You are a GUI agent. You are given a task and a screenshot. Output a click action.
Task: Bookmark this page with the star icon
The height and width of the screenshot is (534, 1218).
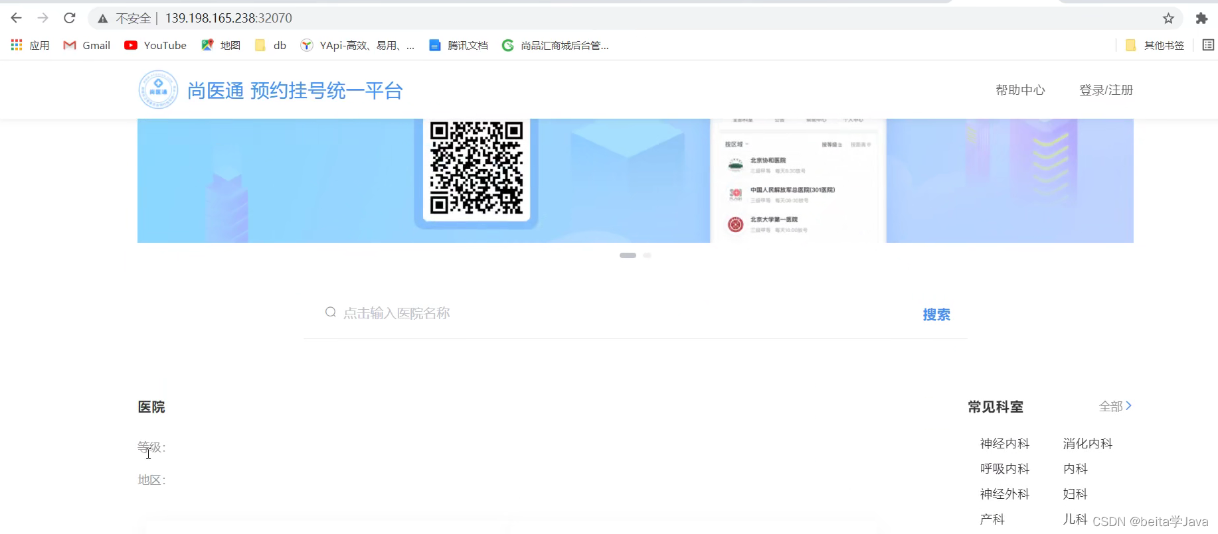1168,19
